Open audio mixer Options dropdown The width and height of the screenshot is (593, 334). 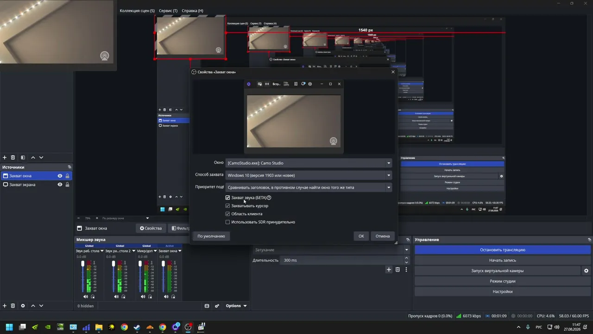click(236, 306)
